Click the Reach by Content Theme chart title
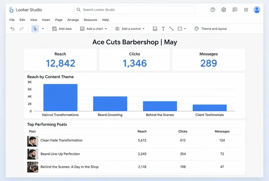This screenshot has height=181, width=269. click(50, 77)
